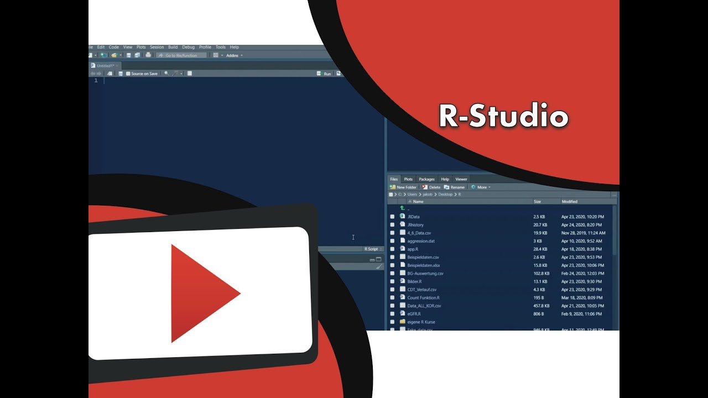Click the open file folder icon
This screenshot has height=398, width=708.
(114, 55)
